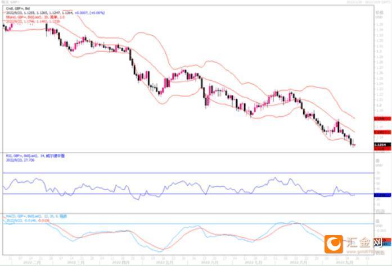This screenshot has width=392, height=266.
Task: Select the RSI GBP= 14 indicator label
Action: (x=35, y=156)
